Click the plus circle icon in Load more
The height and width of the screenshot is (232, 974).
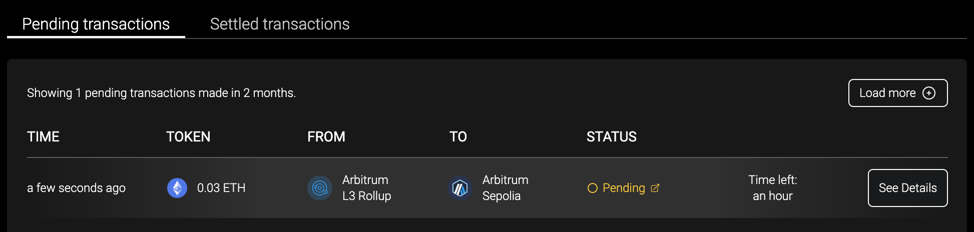[x=929, y=93]
